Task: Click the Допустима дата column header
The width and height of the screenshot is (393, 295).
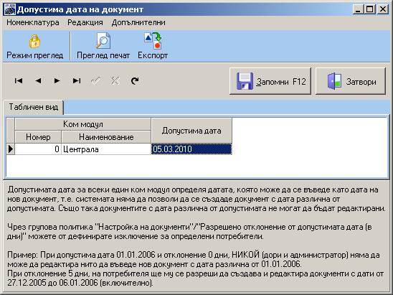Action: pos(191,131)
